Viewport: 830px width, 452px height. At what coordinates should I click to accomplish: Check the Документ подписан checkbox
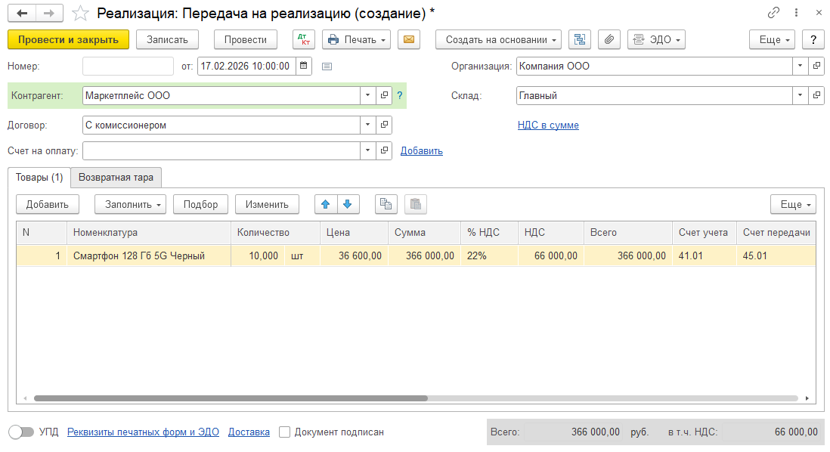pos(285,432)
